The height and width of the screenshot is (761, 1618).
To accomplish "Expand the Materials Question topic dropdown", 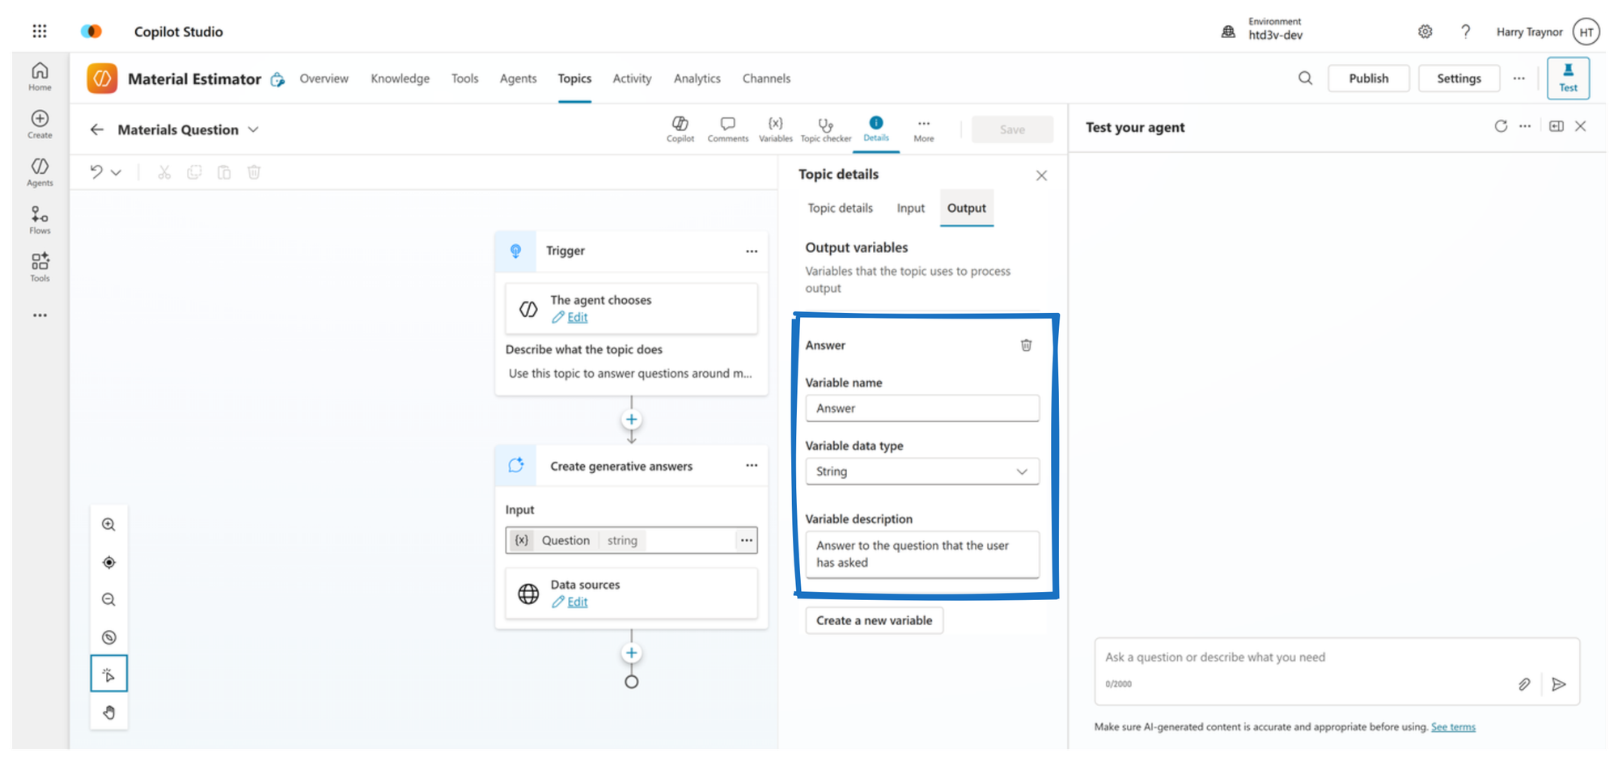I will click(x=253, y=129).
